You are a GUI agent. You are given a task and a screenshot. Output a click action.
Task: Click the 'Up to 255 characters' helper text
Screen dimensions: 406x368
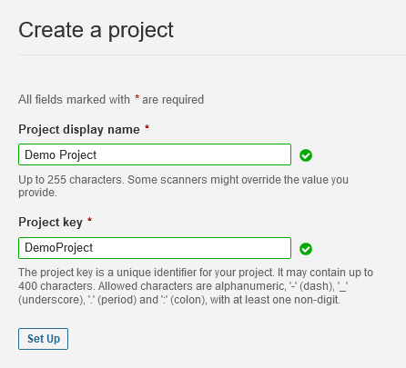click(183, 186)
